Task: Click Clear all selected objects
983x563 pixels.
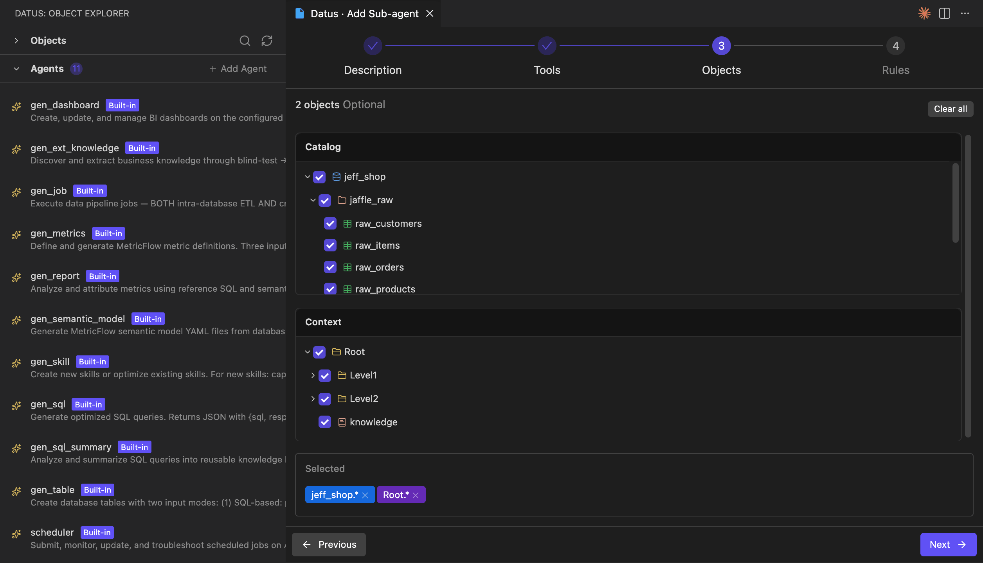Action: [x=950, y=109]
